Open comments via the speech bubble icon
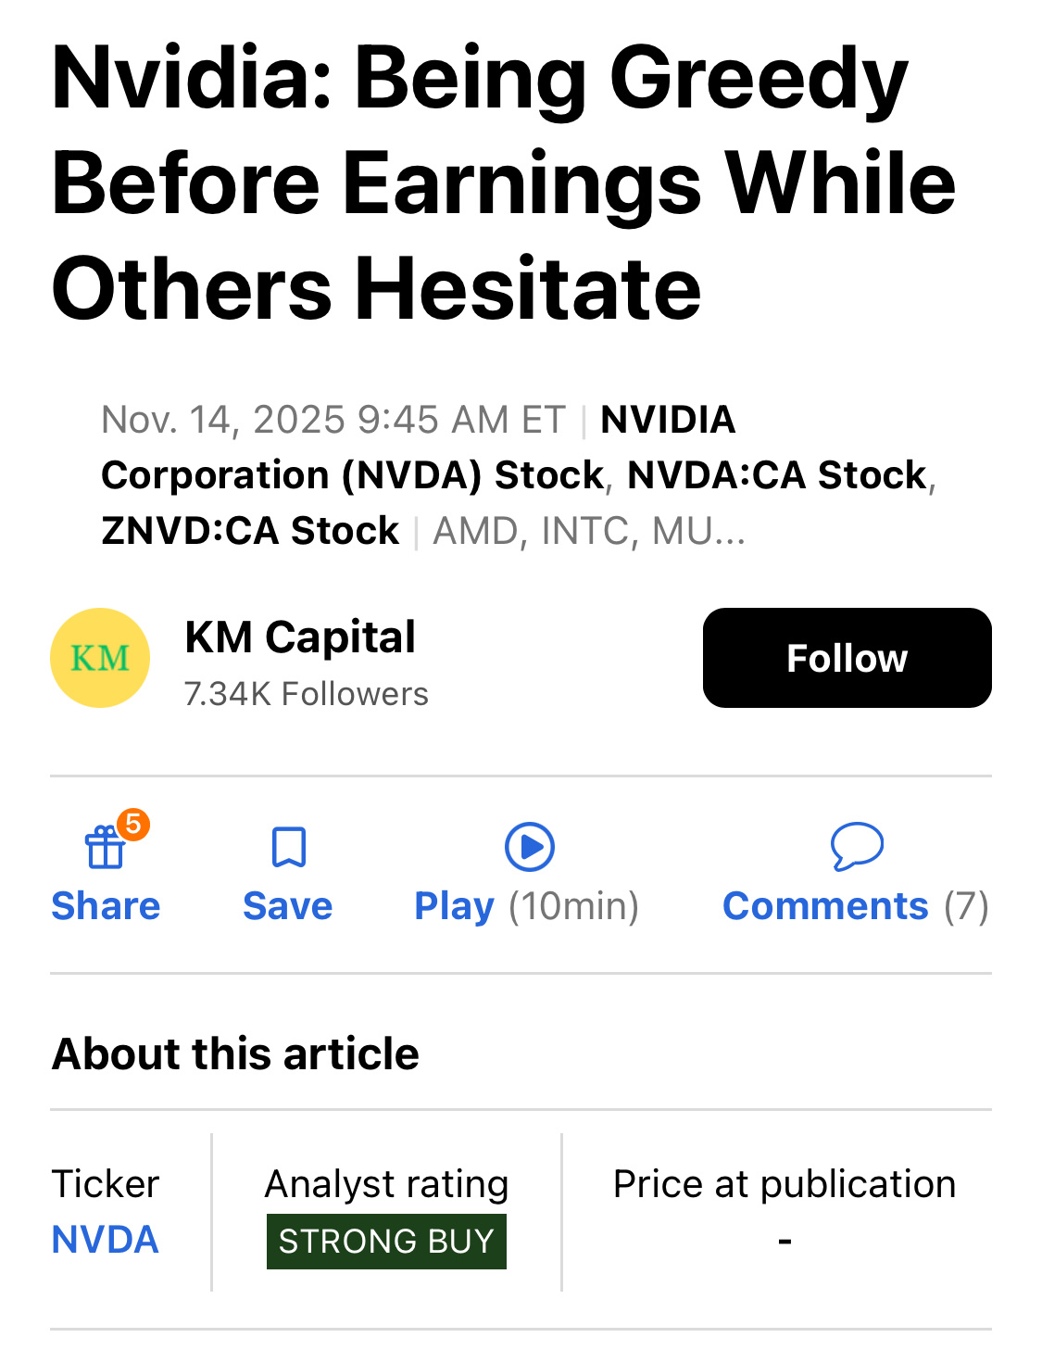The image size is (1042, 1350). (857, 846)
